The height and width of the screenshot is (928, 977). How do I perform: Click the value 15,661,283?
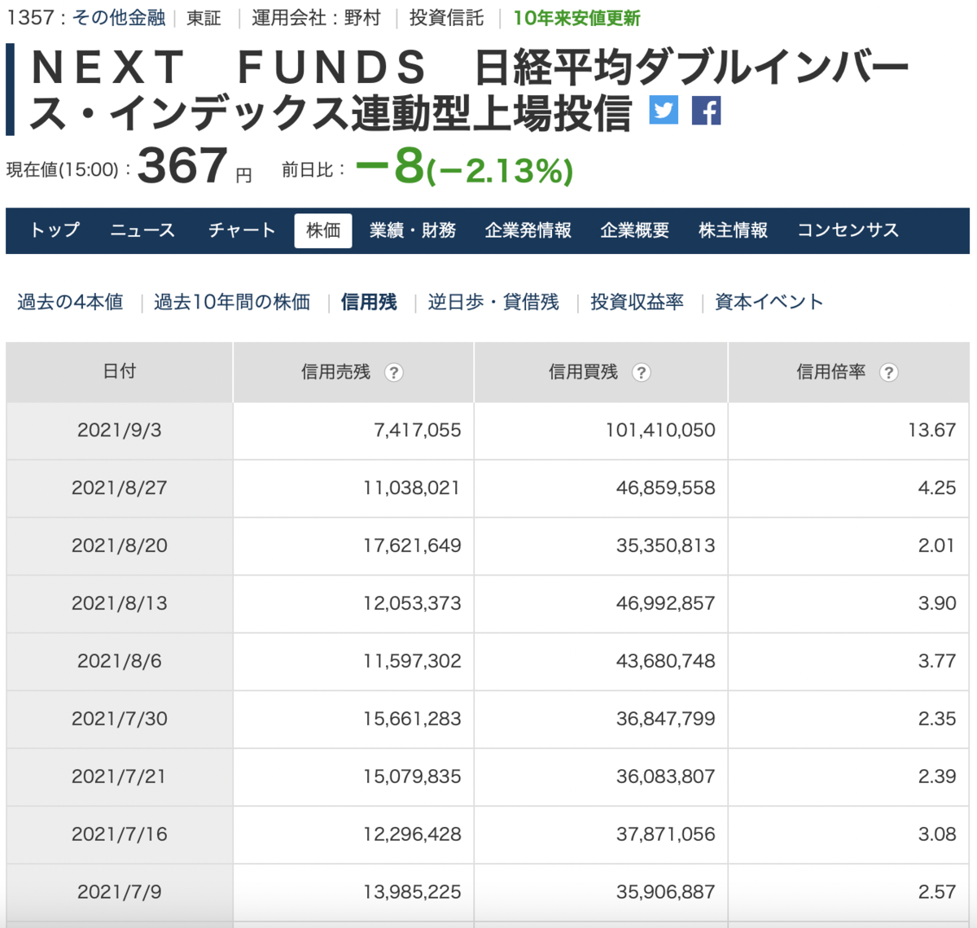tap(412, 720)
